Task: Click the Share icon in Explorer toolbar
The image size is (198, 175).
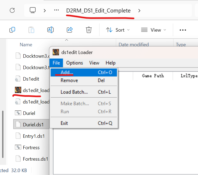Action: [x=70, y=30]
